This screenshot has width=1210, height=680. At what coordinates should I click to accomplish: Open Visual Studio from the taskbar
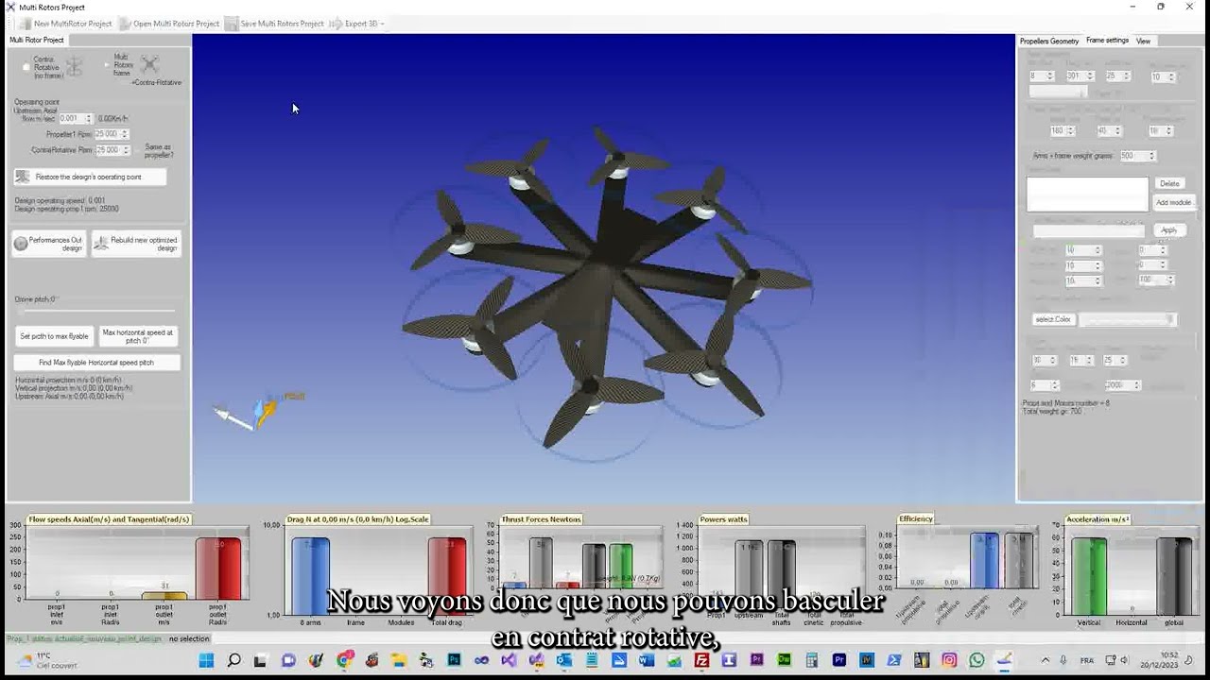509,660
